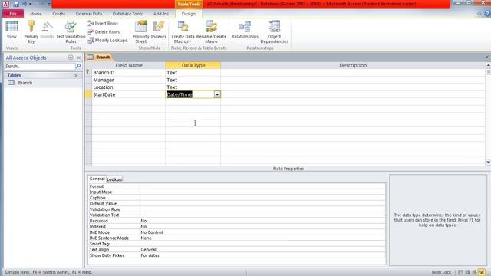Click the Access application icon
The image size is (491, 276).
pos(5,4)
